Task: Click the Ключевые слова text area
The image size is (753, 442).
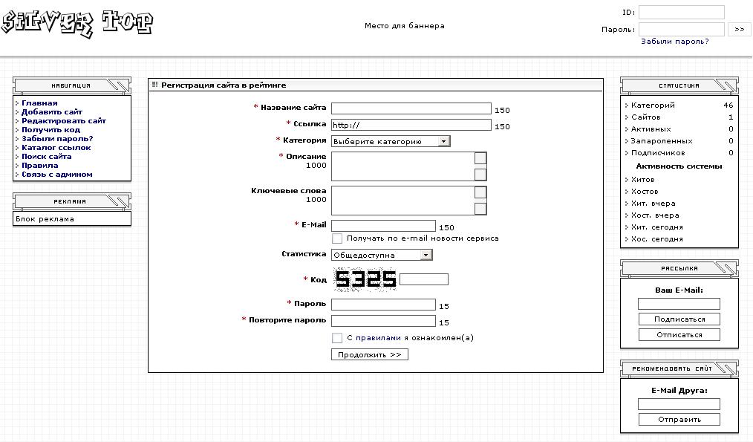Action: [x=408, y=201]
